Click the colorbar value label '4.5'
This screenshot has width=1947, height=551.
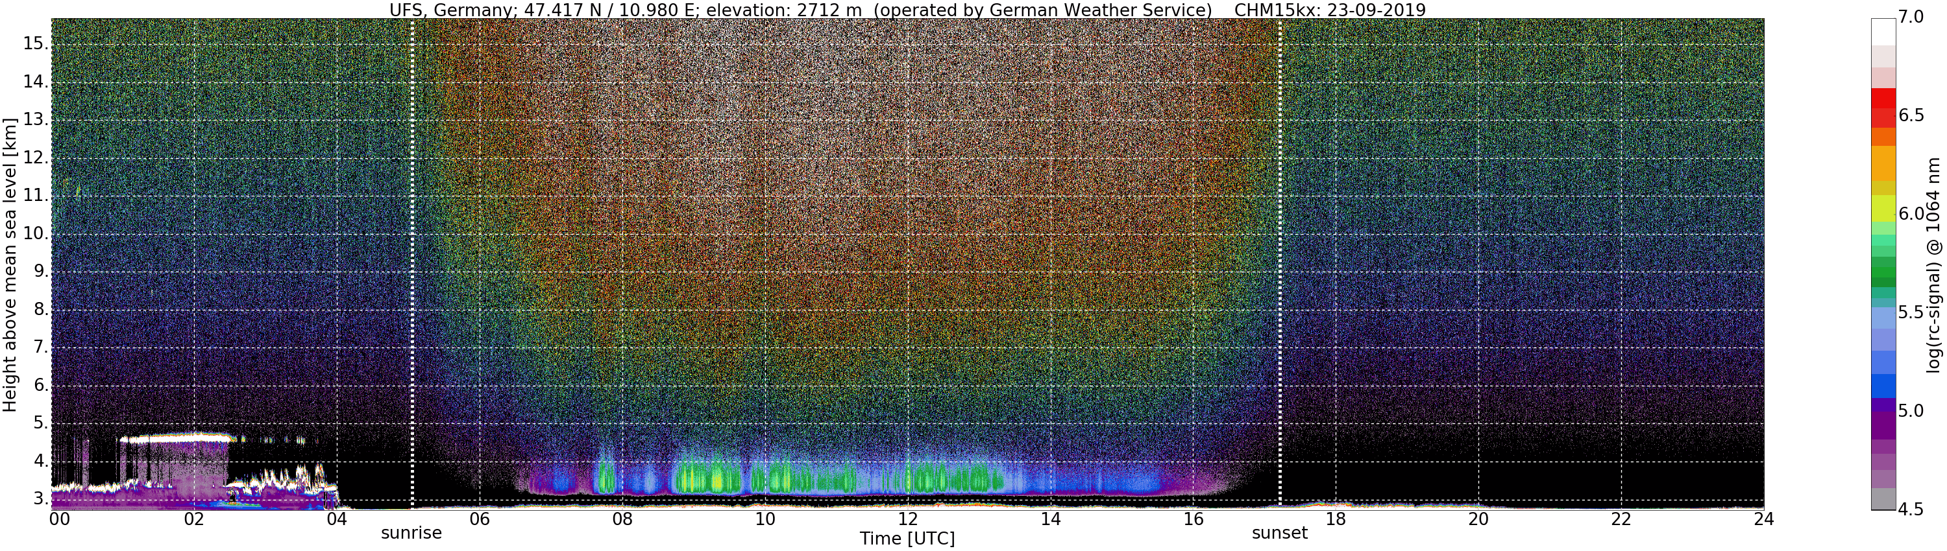pyautogui.click(x=1911, y=510)
